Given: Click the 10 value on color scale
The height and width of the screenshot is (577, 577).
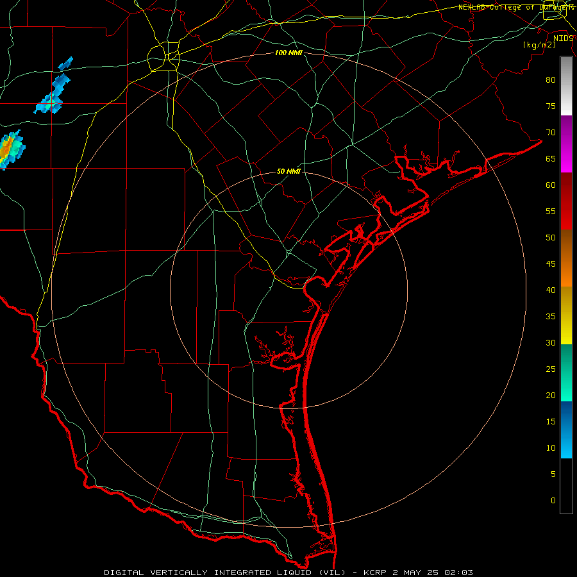Looking at the screenshot, I should (551, 448).
